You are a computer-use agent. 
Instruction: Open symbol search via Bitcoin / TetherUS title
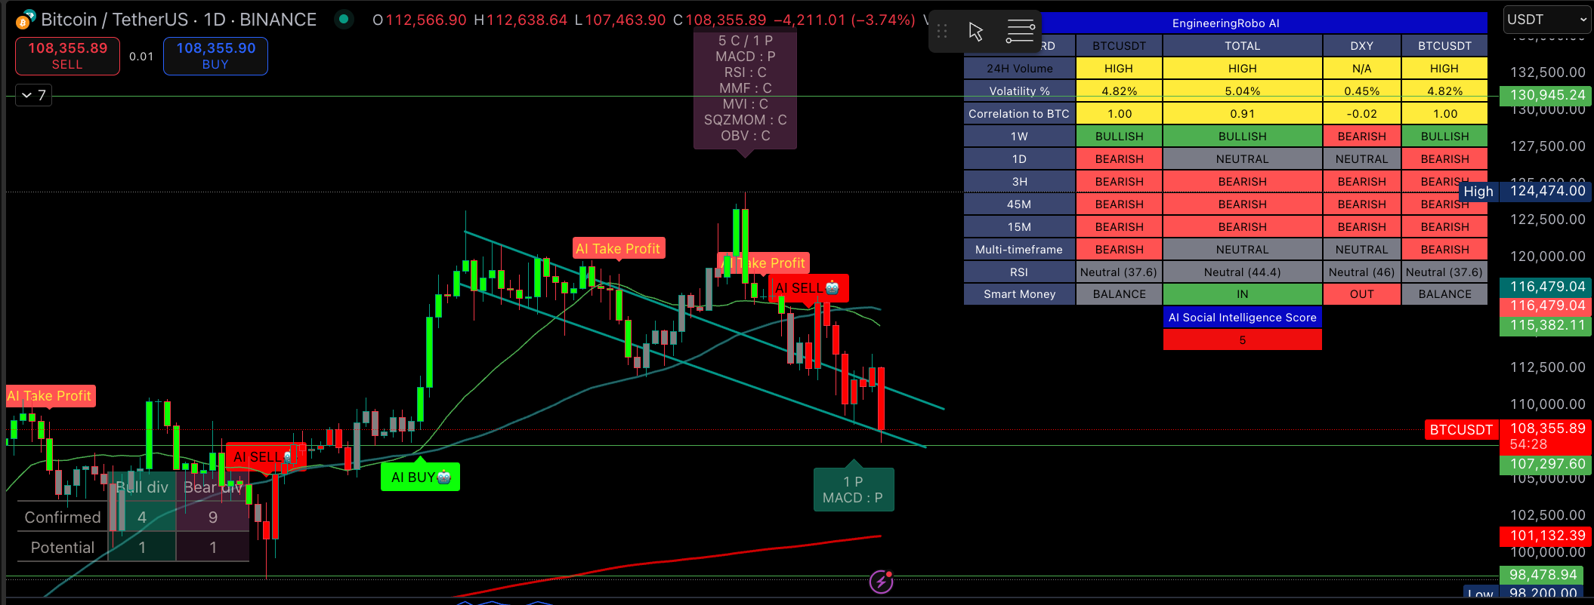tap(178, 20)
